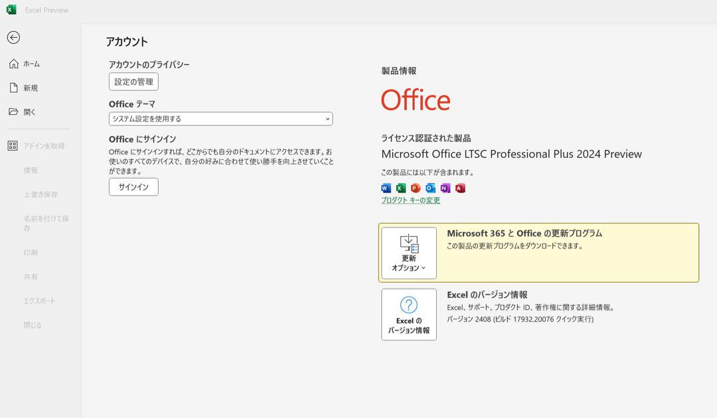Viewport: 717px width, 418px height.
Task: Click the Access app icon
Action: click(x=461, y=188)
